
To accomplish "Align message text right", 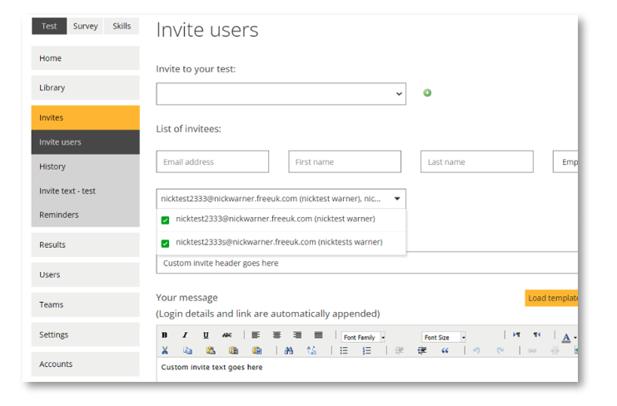I will [297, 334].
